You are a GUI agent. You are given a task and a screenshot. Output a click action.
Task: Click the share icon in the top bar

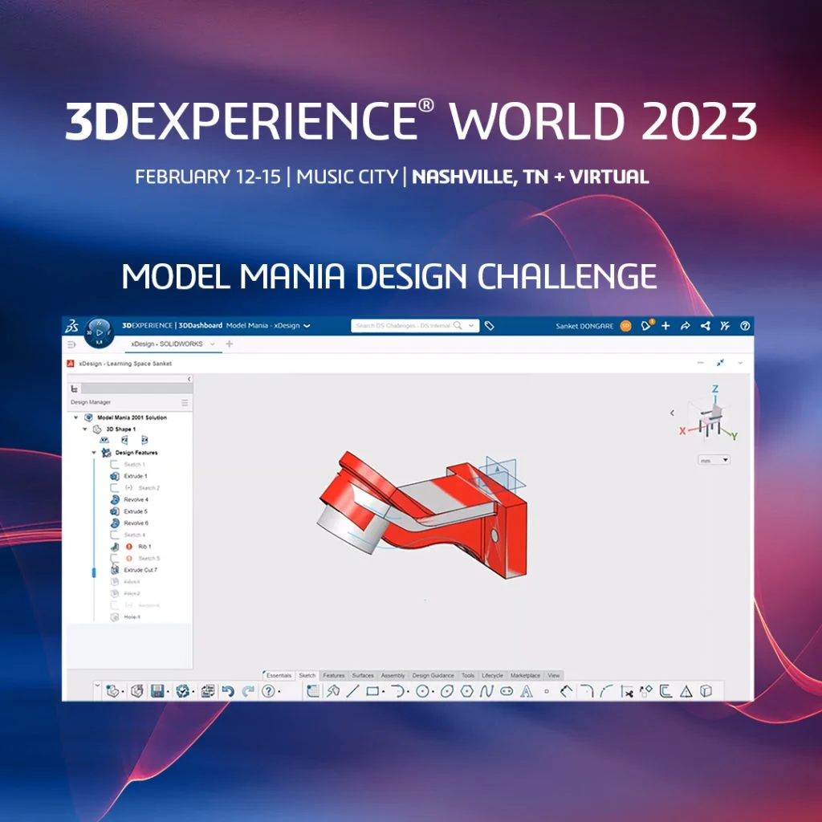coord(704,326)
